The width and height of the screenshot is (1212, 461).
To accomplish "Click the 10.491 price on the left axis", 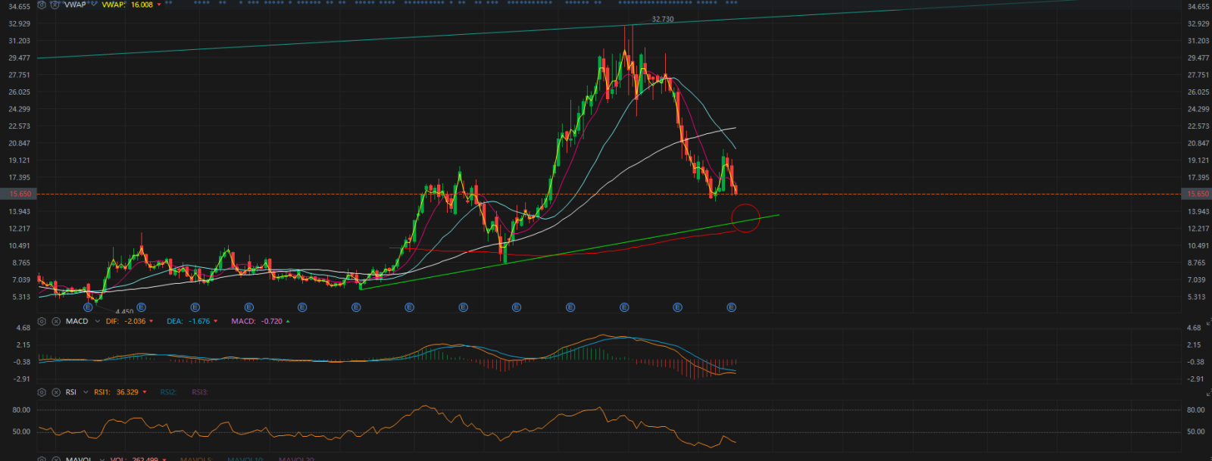I will (20, 245).
